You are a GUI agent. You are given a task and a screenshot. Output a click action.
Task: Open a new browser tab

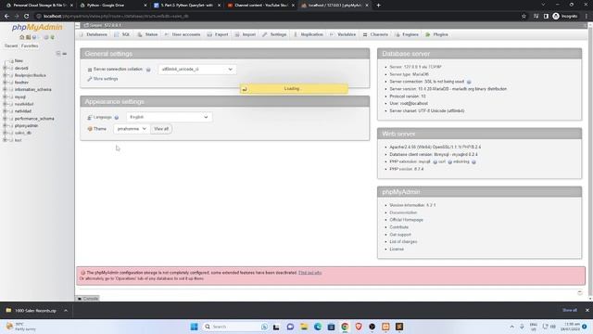tap(378, 6)
